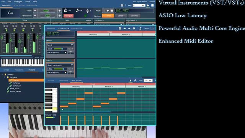Collapse the presets root folder
This screenshot has width=245, height=138.
(2, 74)
